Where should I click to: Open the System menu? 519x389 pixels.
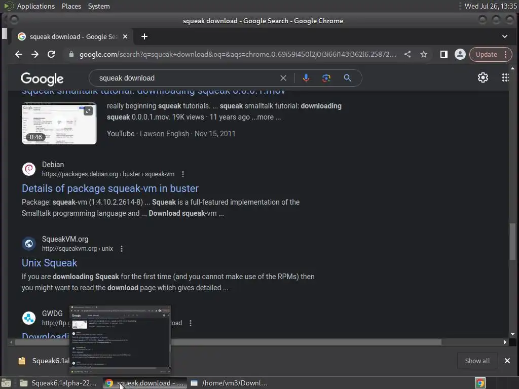click(x=99, y=6)
